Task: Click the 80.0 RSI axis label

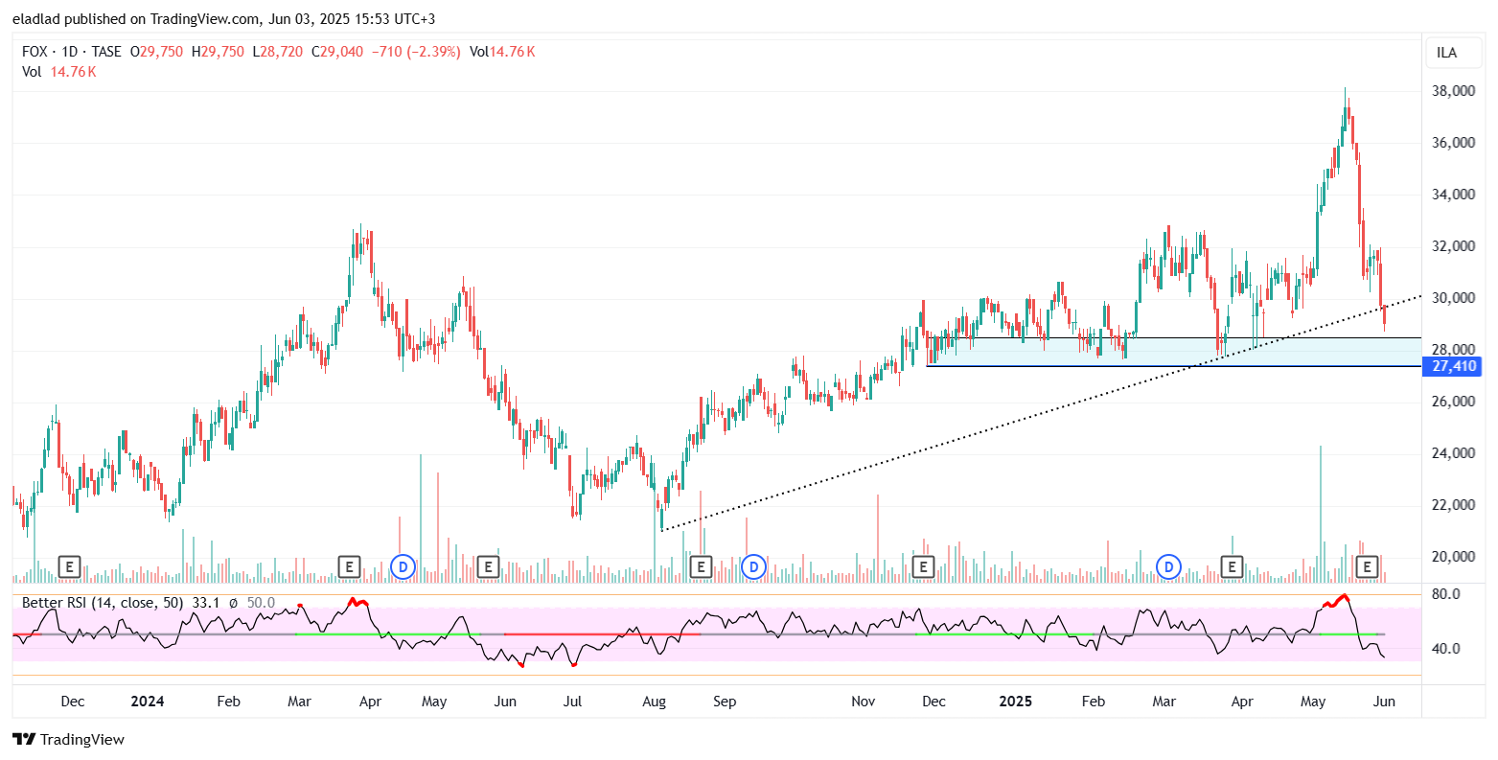Action: pyautogui.click(x=1445, y=594)
